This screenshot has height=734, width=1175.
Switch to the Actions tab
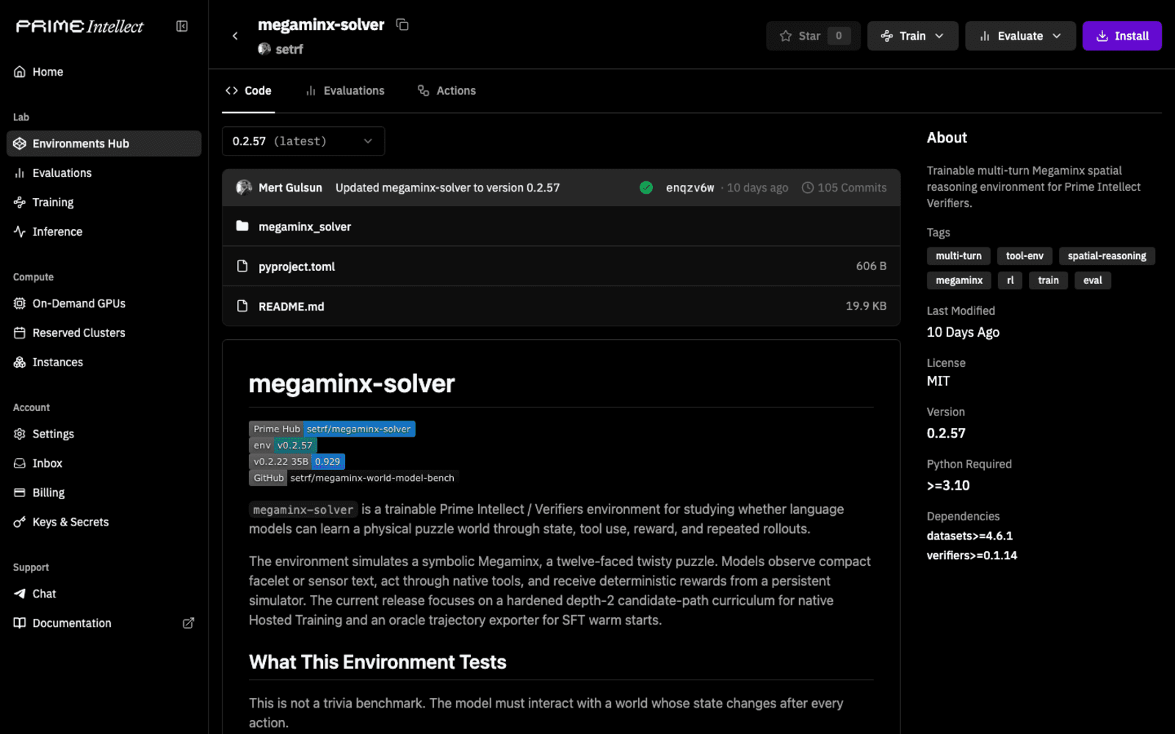click(x=446, y=90)
